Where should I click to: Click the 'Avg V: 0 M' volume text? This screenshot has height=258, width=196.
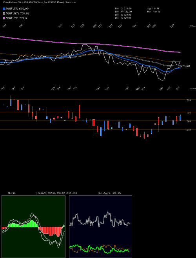[153, 8]
